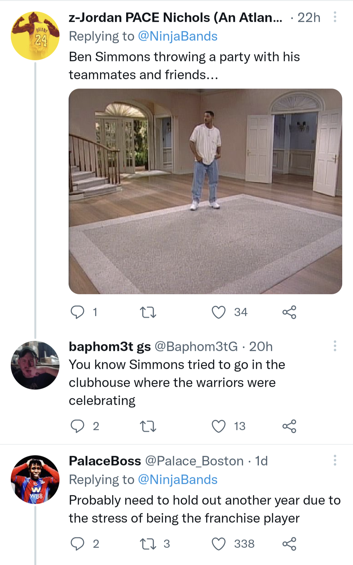This screenshot has height=565, width=353.
Task: Retweet the Ben Simmons party tweet
Action: (x=148, y=312)
